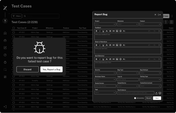Check the select-all checkbox in the table header
Viewport: 176px width, 113px height.
[x=13, y=28]
